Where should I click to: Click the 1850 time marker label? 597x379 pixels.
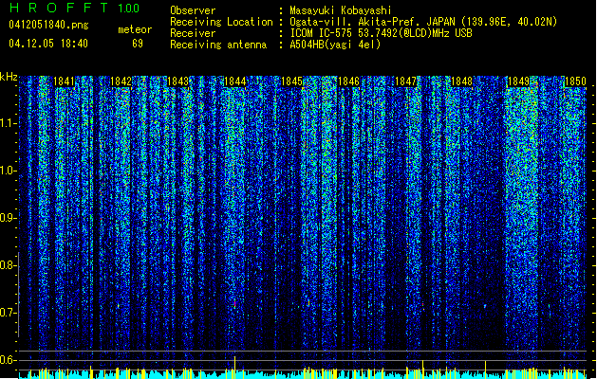click(575, 81)
